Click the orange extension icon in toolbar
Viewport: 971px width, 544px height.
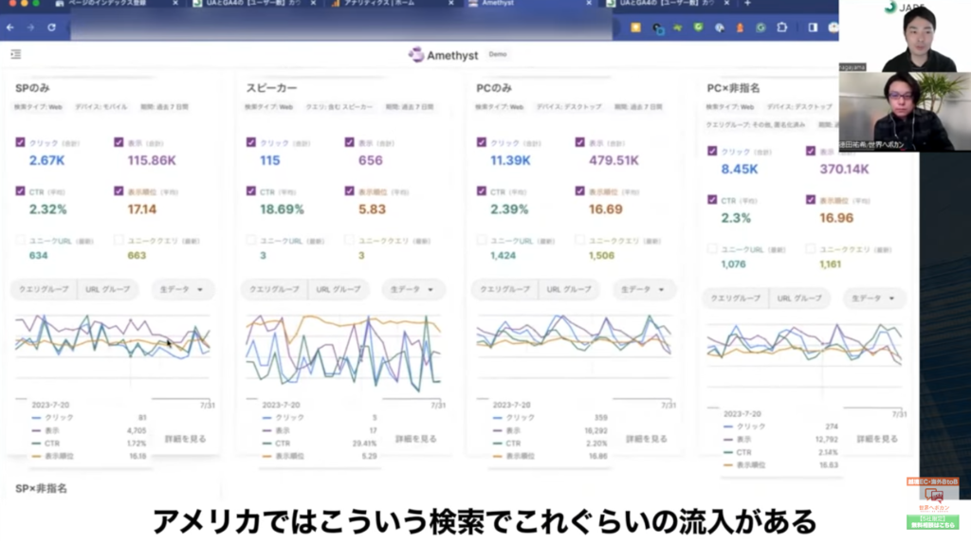(740, 27)
